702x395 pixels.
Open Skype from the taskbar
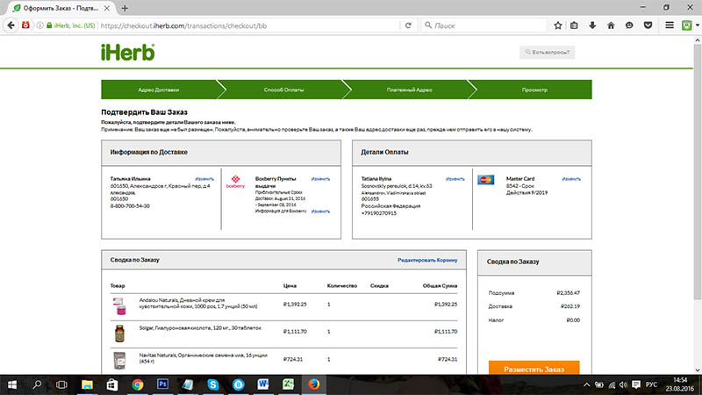(x=212, y=384)
